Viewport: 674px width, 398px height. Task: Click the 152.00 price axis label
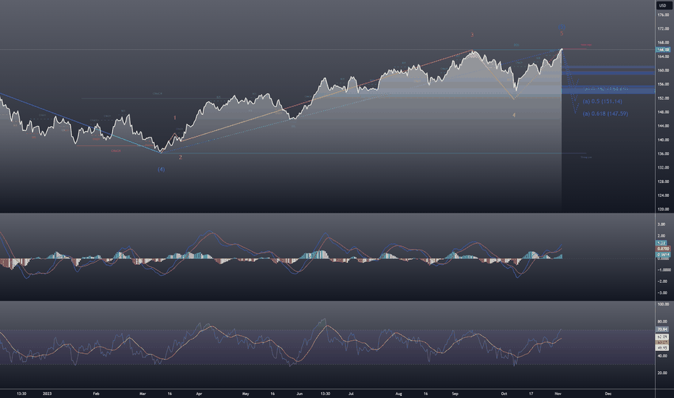[663, 98]
